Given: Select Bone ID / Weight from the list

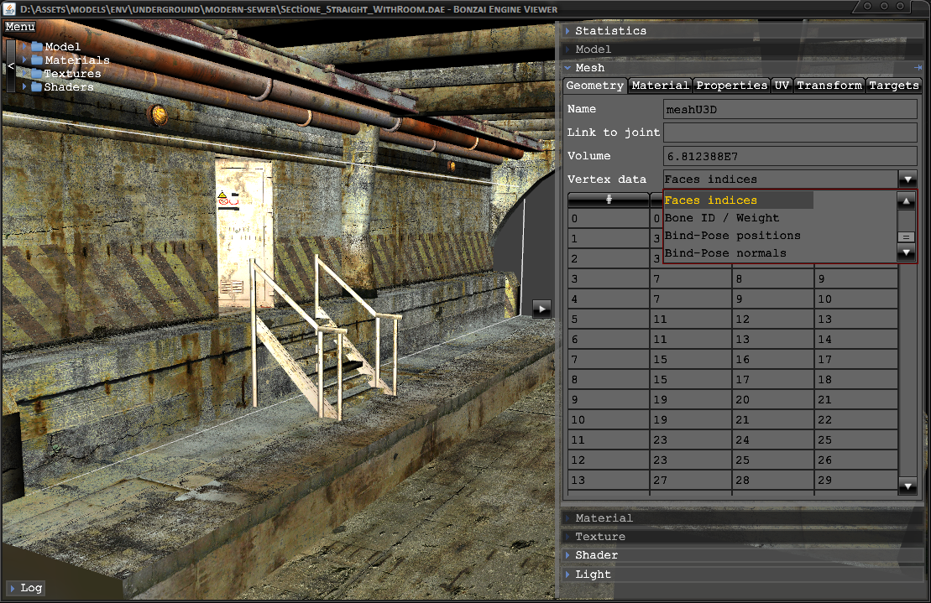Looking at the screenshot, I should [722, 218].
